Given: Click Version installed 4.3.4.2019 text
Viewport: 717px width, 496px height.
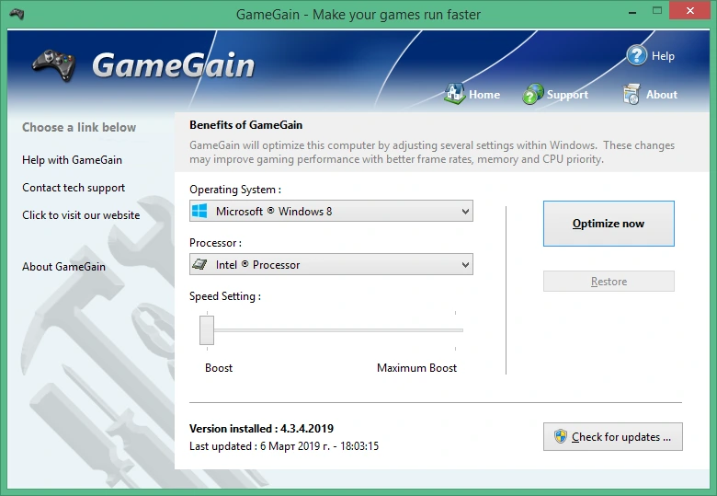Looking at the screenshot, I should (261, 429).
